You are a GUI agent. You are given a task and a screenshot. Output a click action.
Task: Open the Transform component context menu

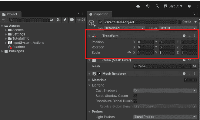tap(195, 36)
